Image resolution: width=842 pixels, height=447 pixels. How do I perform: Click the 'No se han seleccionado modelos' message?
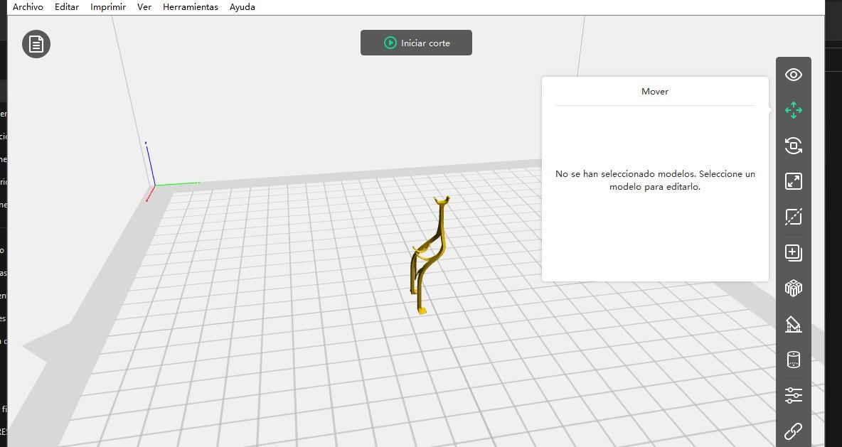pos(654,181)
